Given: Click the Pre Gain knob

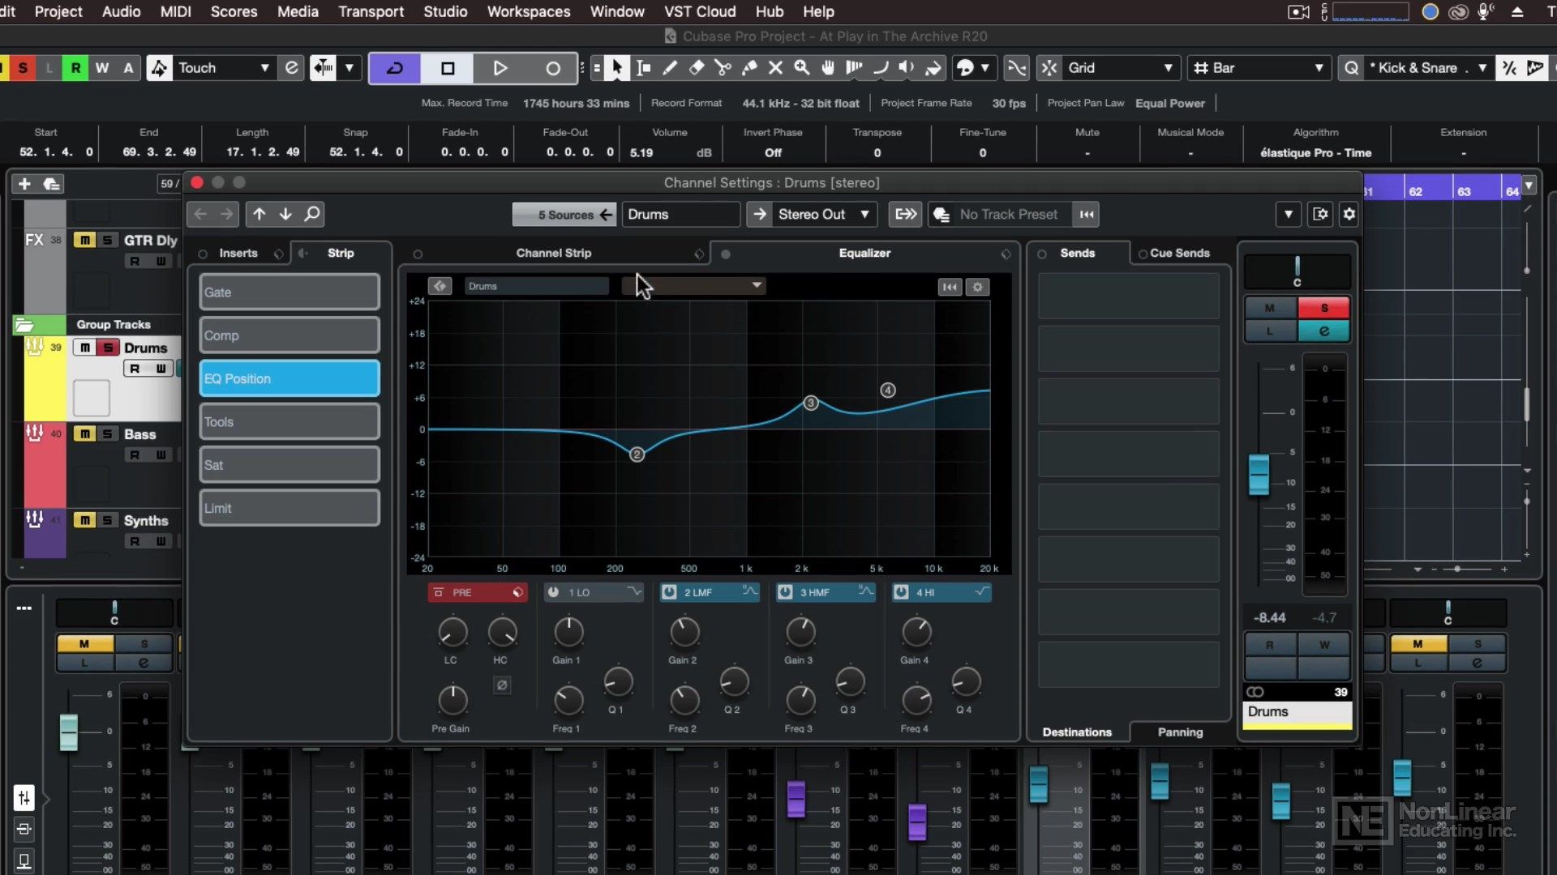Looking at the screenshot, I should (453, 700).
